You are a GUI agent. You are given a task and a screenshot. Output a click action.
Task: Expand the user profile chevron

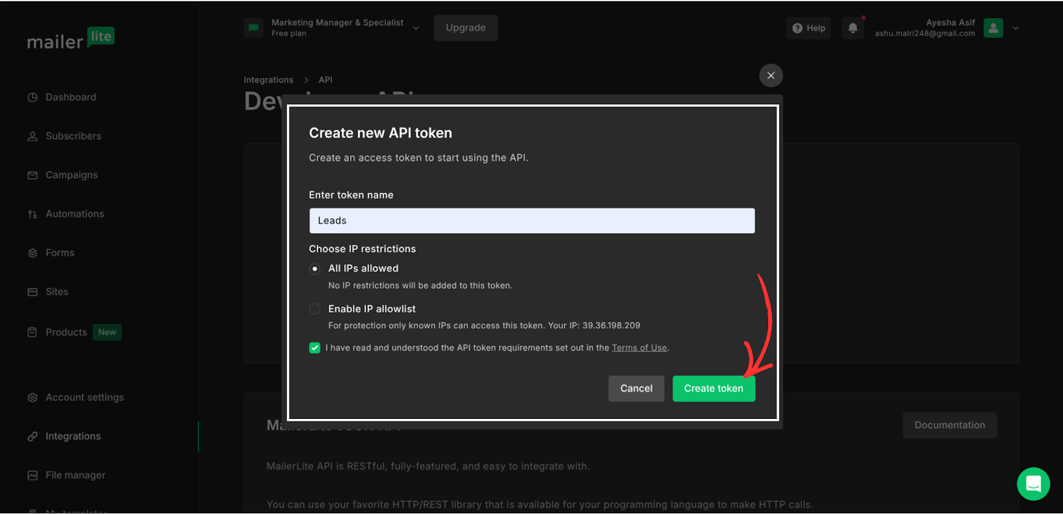click(x=1015, y=28)
